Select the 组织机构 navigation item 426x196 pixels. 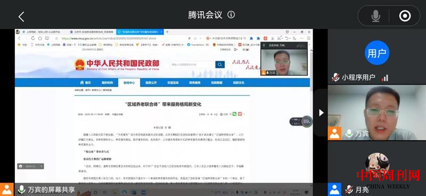tap(107, 83)
